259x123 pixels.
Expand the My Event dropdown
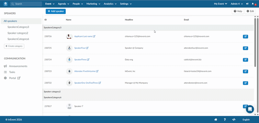pyautogui.click(x=220, y=4)
